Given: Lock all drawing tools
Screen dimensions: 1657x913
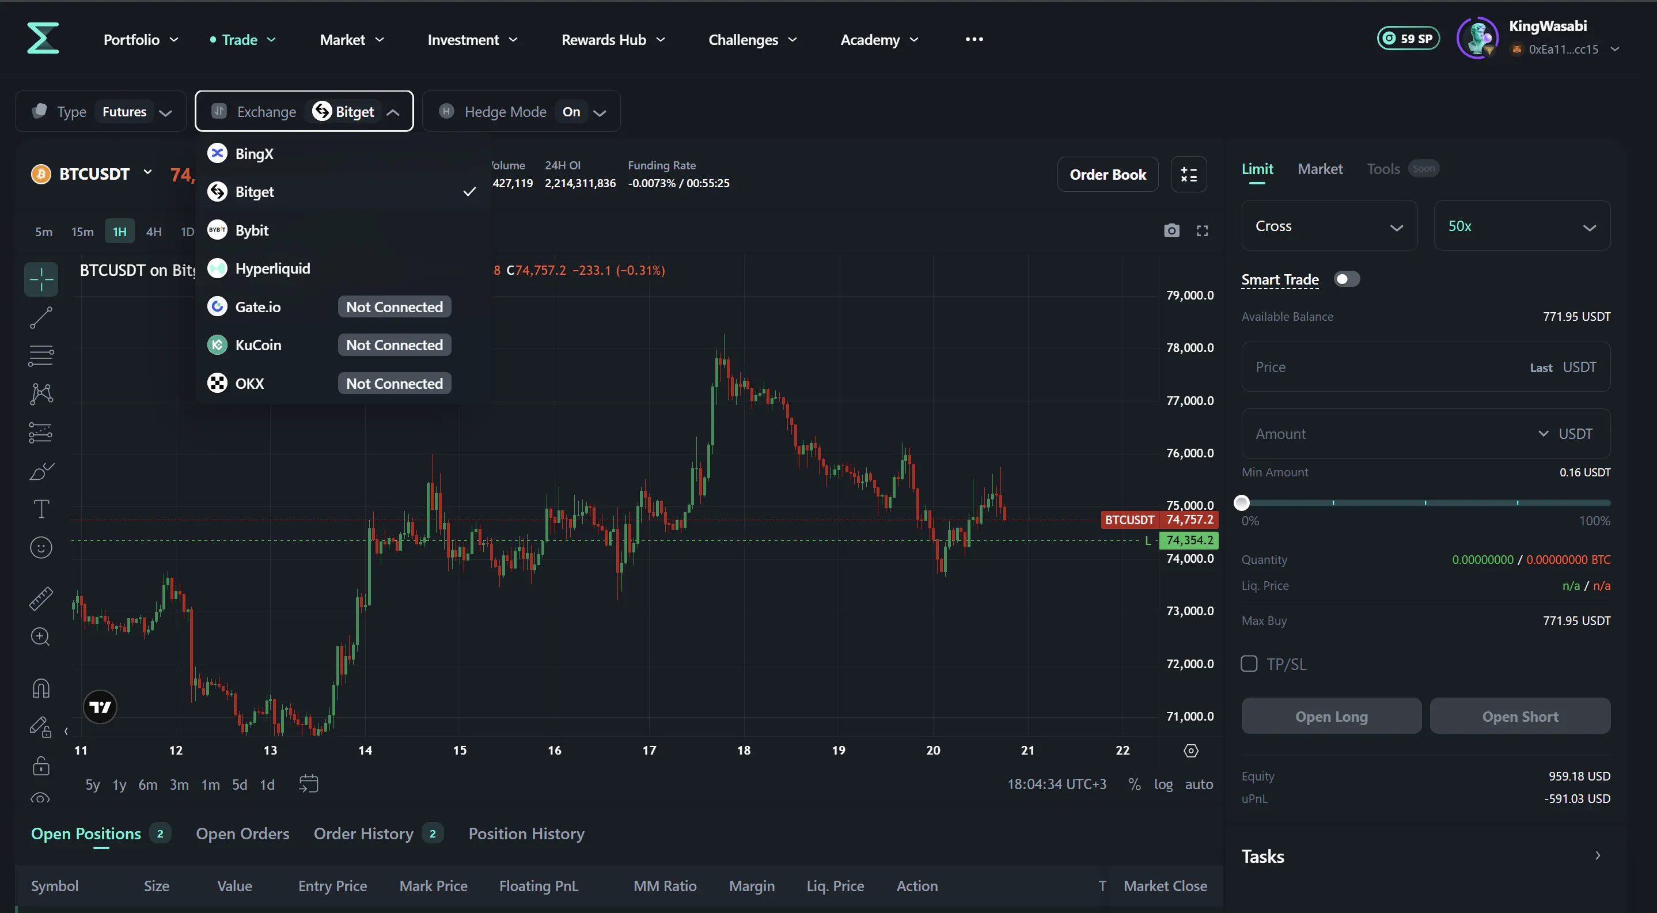Looking at the screenshot, I should click(x=41, y=766).
